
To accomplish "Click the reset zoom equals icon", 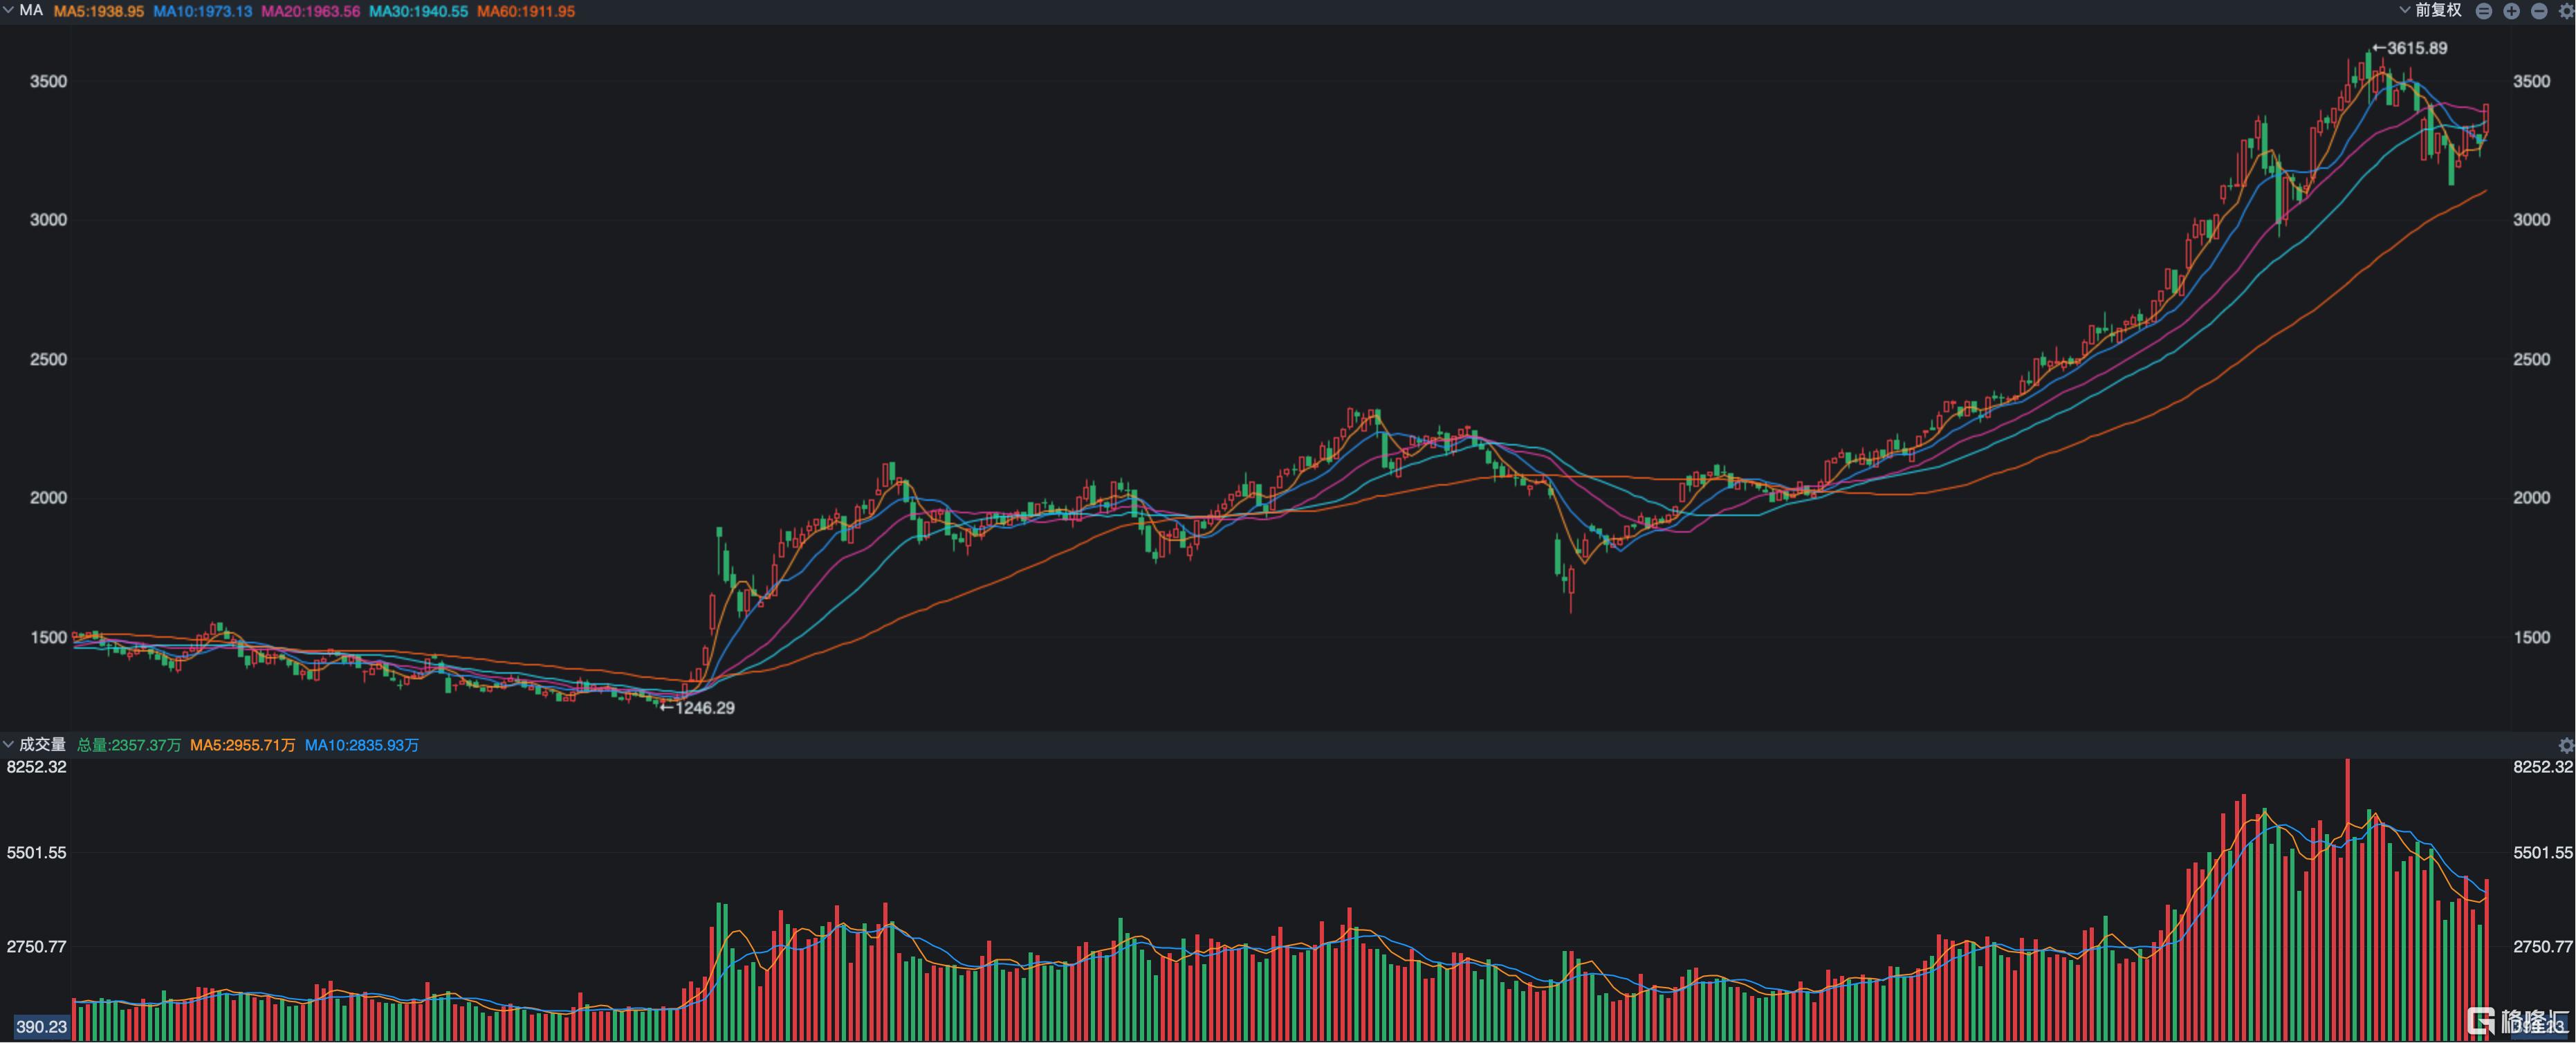I will coord(2484,11).
